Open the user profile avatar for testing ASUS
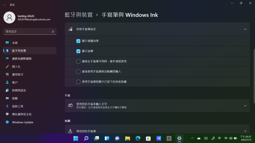 (9, 18)
